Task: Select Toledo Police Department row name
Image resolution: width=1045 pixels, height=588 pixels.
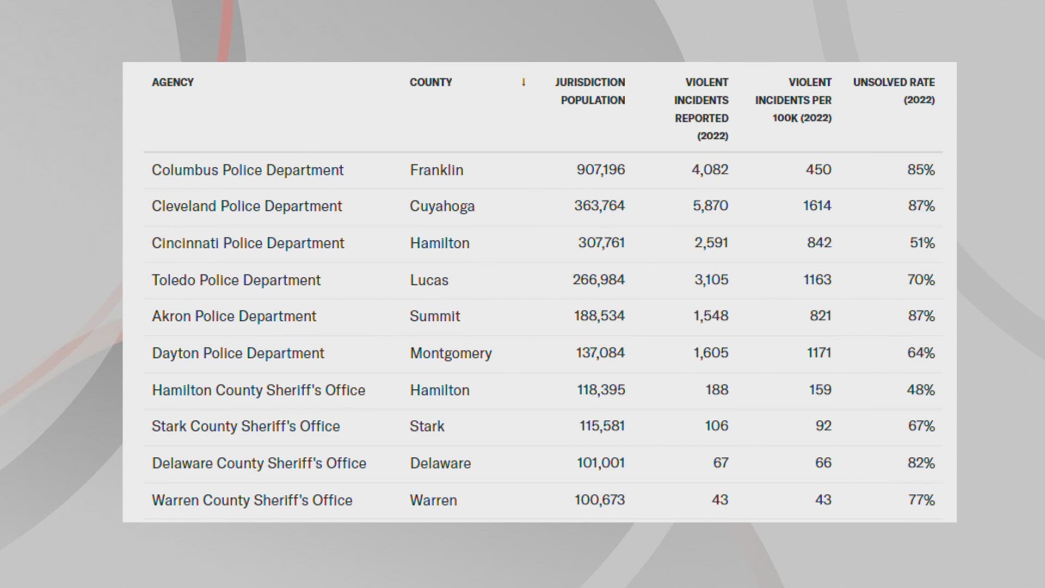Action: click(236, 280)
